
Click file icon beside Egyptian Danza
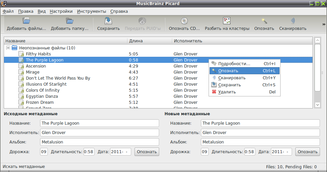coord(21,96)
